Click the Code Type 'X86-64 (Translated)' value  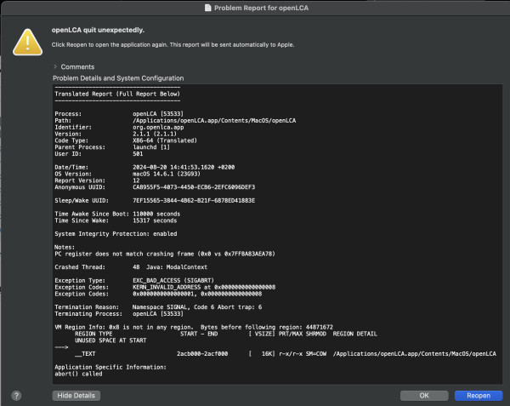click(x=165, y=140)
